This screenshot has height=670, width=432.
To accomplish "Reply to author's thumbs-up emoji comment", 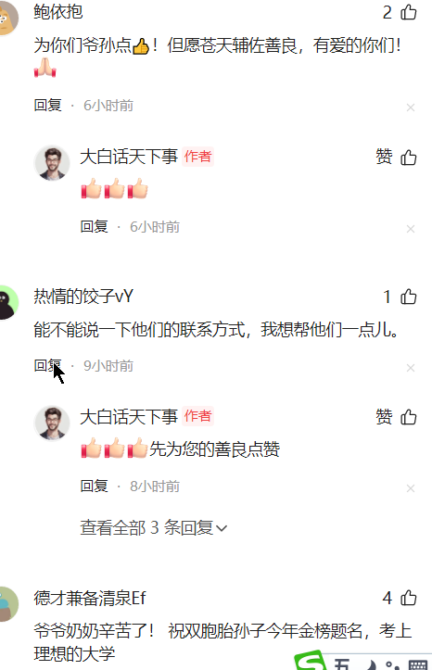I will coord(94,226).
